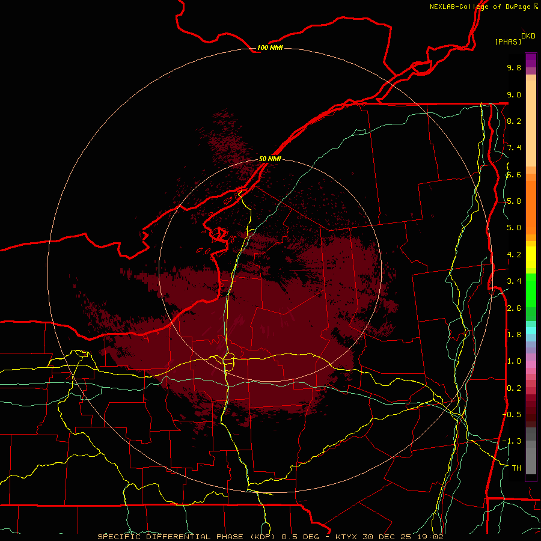Screen dimensions: 541x541
Task: Click the 5.0 scale value
Action: pos(514,228)
